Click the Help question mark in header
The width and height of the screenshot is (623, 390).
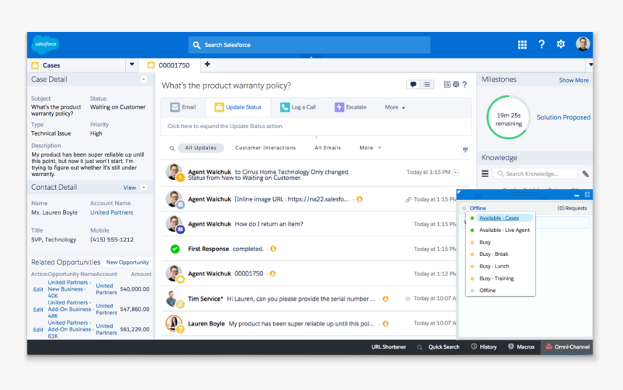coord(541,44)
